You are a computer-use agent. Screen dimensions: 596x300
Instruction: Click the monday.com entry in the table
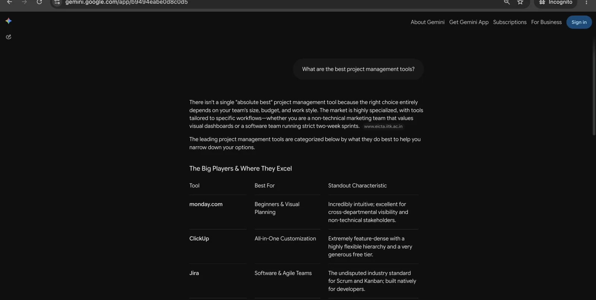(x=206, y=204)
